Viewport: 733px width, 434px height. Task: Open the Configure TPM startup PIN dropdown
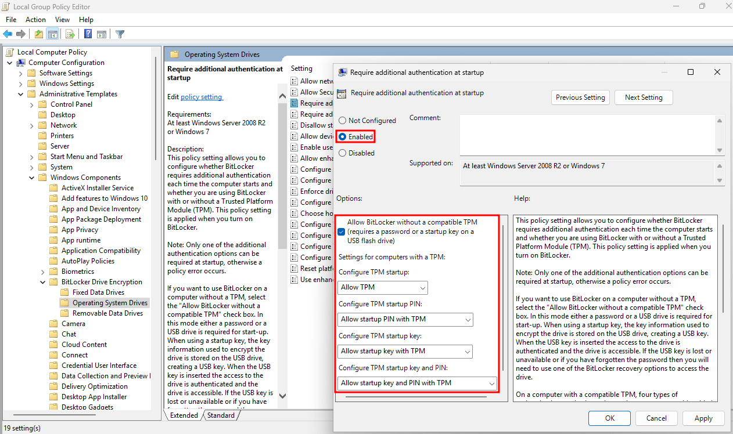(405, 319)
